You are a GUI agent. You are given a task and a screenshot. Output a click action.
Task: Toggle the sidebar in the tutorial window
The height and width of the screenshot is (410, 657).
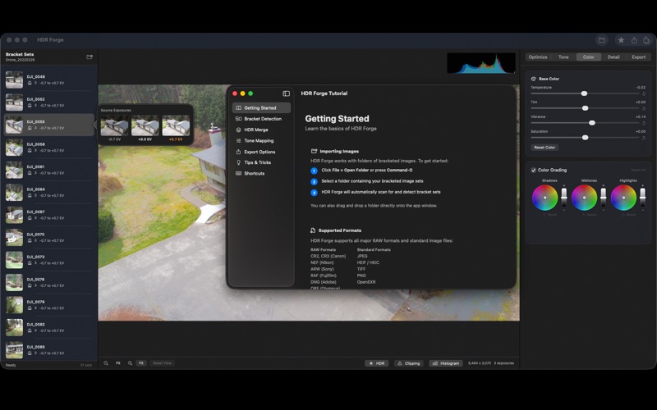pos(286,93)
